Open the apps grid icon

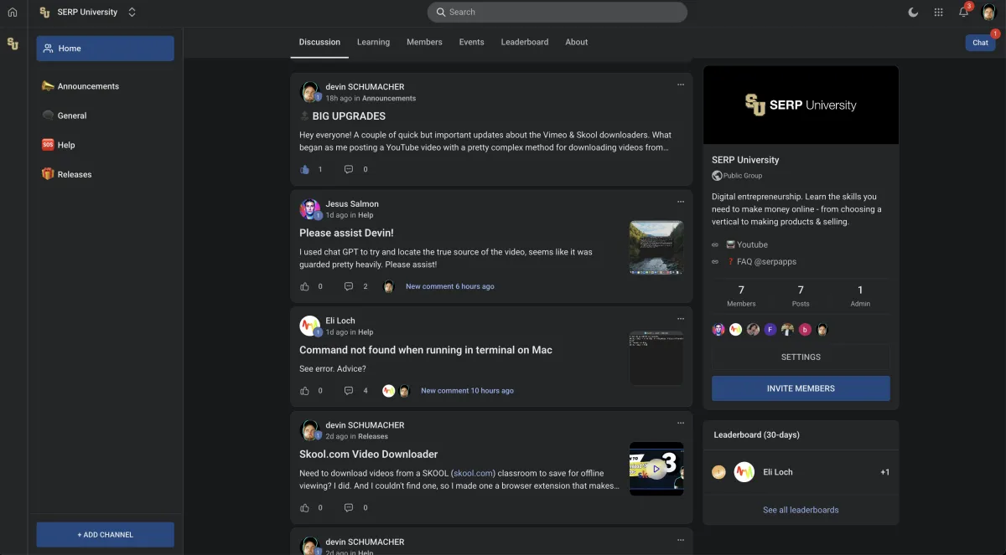[x=938, y=13]
